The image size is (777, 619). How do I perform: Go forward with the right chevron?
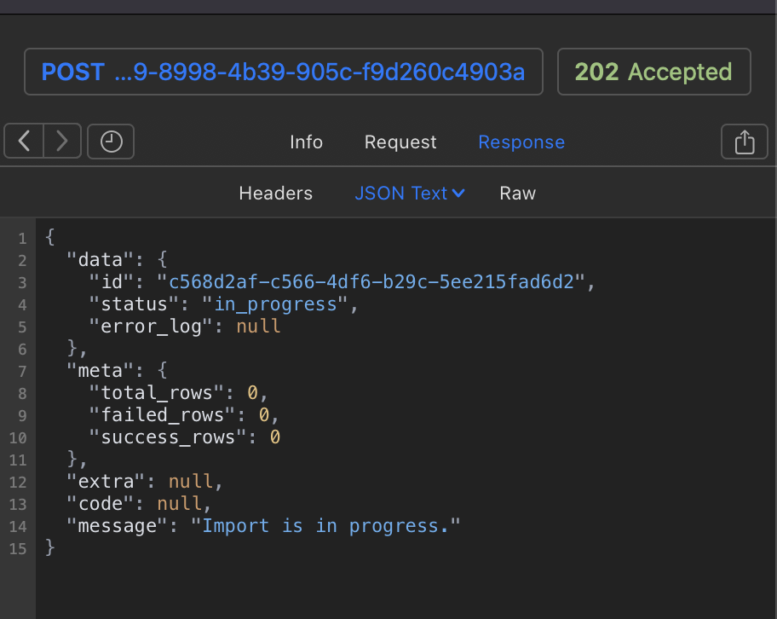[x=62, y=142]
